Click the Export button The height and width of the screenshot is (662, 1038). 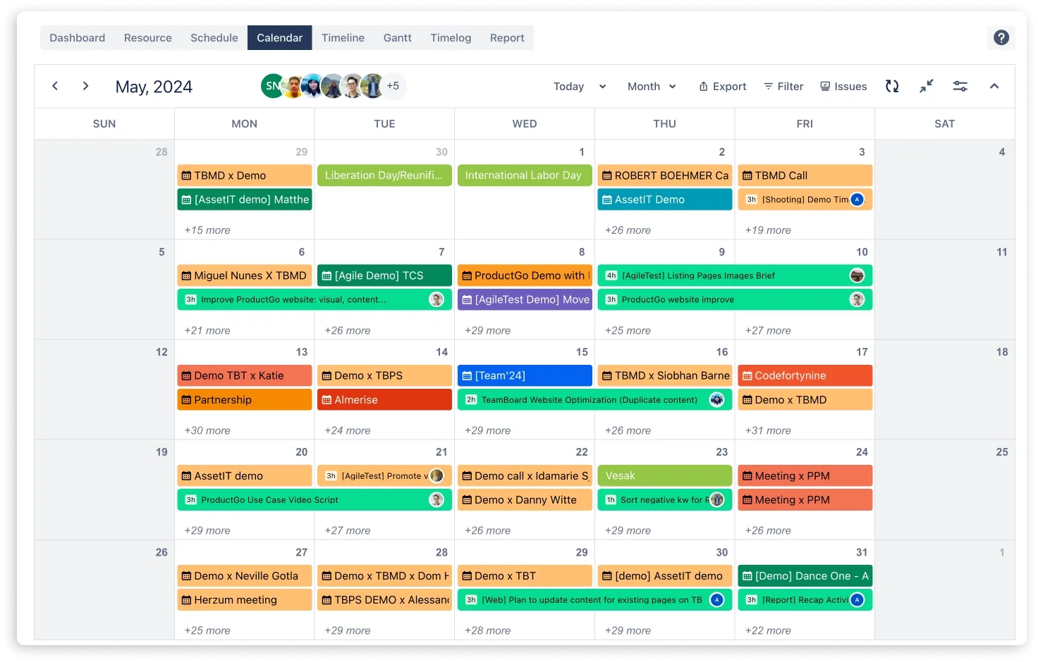[x=722, y=86]
